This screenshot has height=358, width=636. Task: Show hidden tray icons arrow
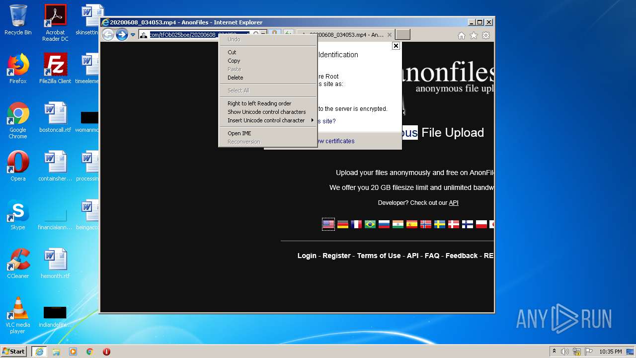point(555,351)
